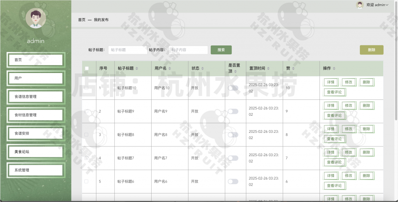Click 详情 for 帖子标题7
The width and height of the screenshot is (398, 202).
(x=331, y=152)
